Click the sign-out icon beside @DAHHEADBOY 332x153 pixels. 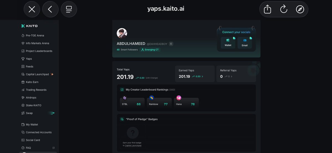pos(171,44)
